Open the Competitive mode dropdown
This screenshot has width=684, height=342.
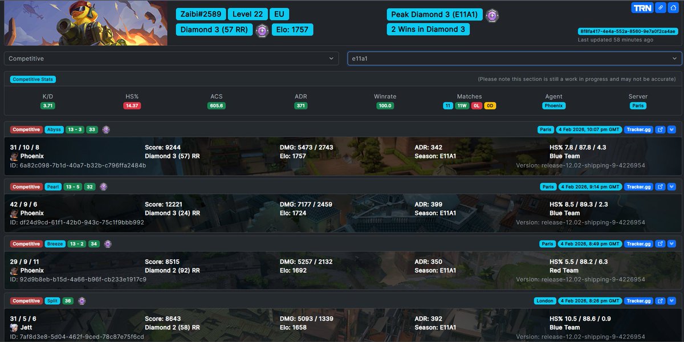click(x=172, y=59)
